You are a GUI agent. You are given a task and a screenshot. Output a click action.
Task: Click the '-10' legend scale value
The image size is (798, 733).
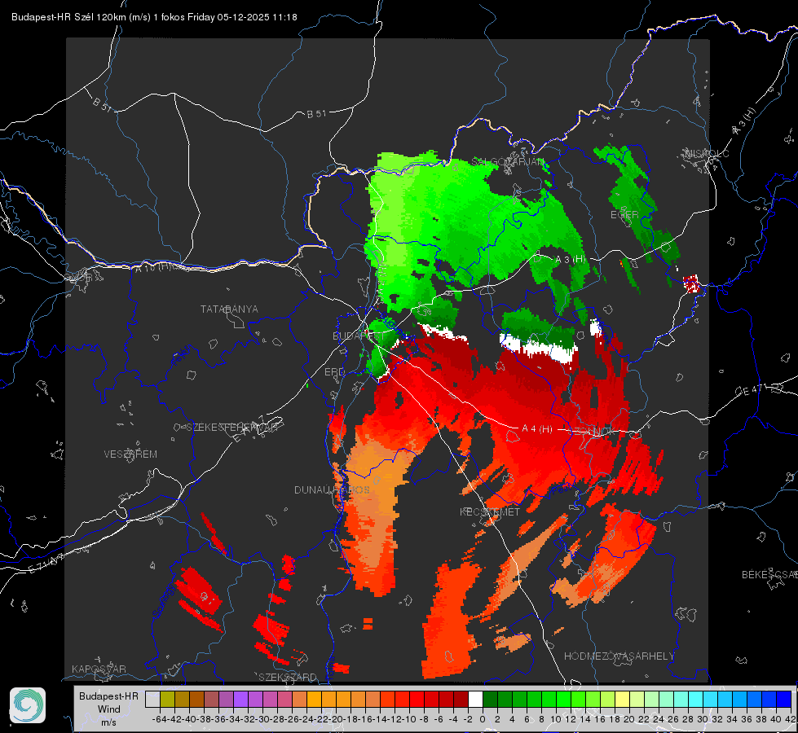[x=409, y=719]
